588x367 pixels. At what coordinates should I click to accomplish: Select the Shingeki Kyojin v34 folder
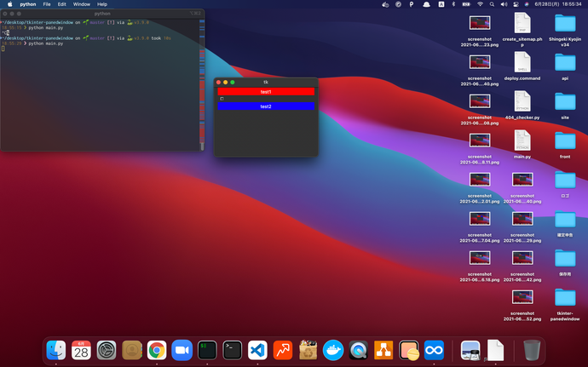(565, 23)
